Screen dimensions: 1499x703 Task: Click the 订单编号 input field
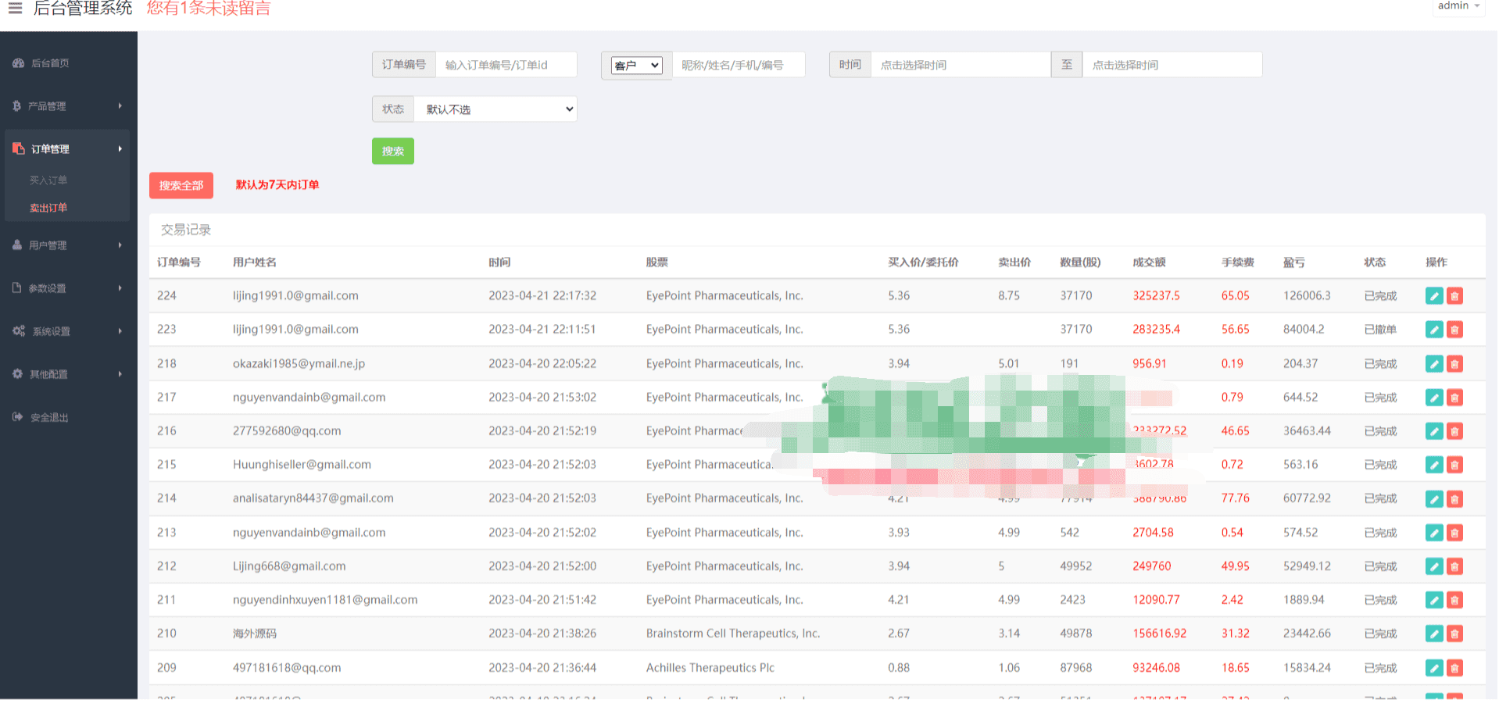tap(506, 65)
